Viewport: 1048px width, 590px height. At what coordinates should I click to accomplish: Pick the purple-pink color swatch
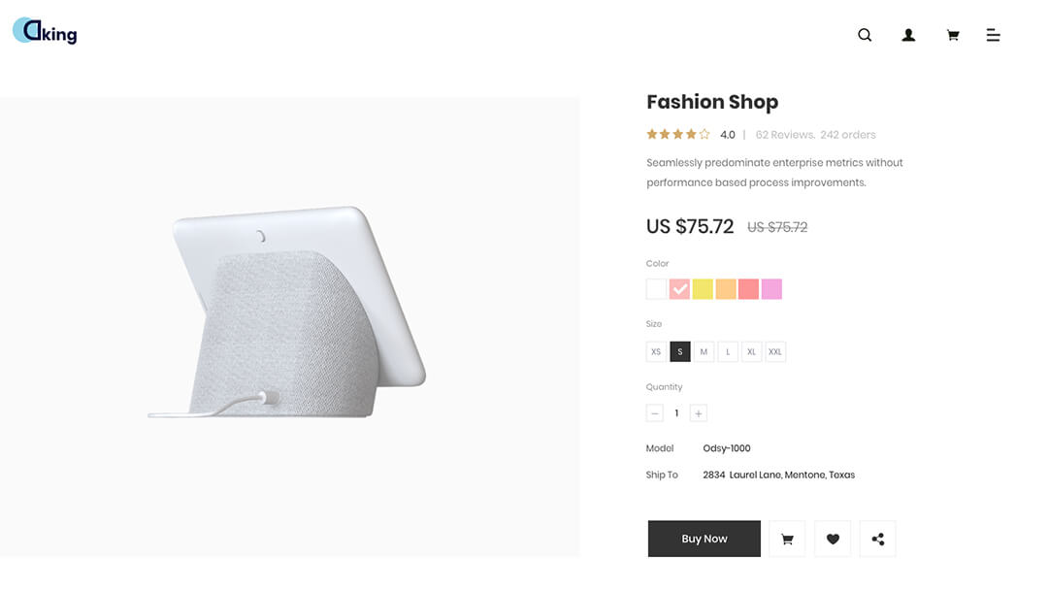(x=772, y=289)
